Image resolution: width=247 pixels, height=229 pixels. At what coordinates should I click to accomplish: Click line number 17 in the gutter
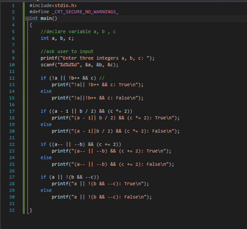click(12, 111)
